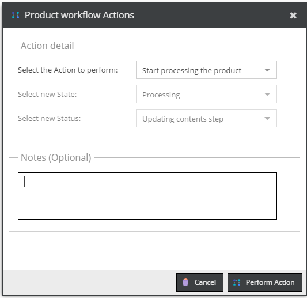Image resolution: width=307 pixels, height=298 pixels.
Task: Click the 'Select new Status:' label
Action: click(49, 118)
